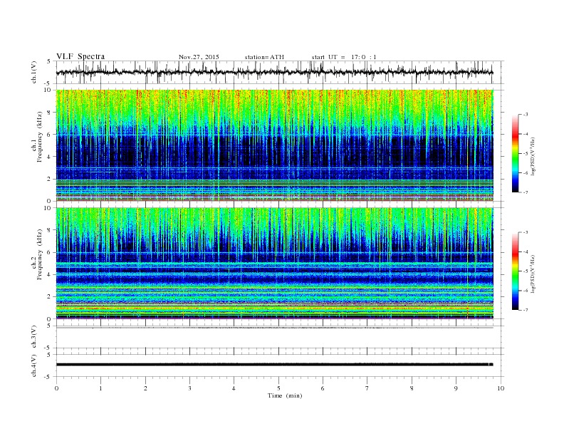Click the time axis tick label "1"
This screenshot has height=436, width=564.
[x=100, y=388]
